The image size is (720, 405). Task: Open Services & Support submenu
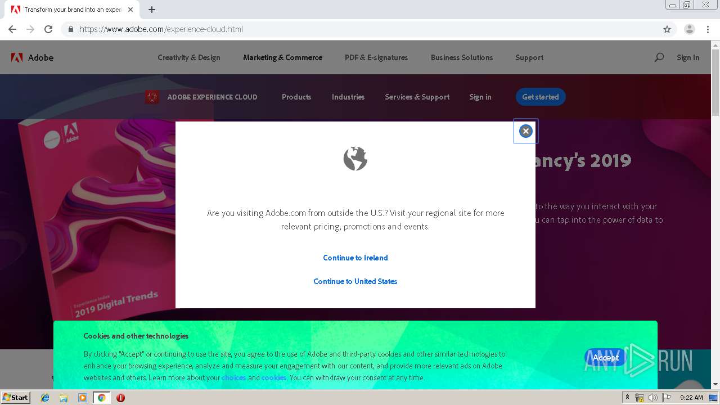(x=417, y=97)
